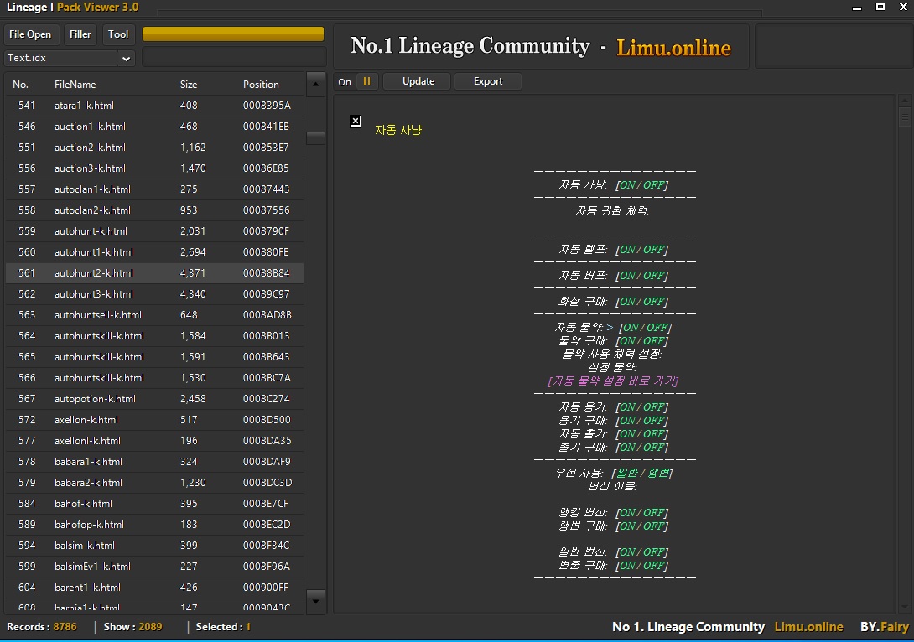Close the preview with the X box icon
Screen dimensions: 914x642
[356, 122]
